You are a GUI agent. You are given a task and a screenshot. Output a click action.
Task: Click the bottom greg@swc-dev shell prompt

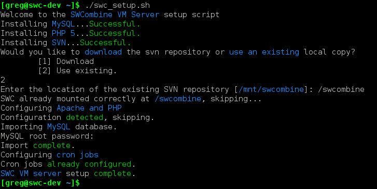40,183
